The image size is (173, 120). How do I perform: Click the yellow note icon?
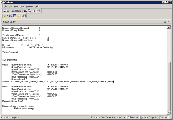click(19, 16)
